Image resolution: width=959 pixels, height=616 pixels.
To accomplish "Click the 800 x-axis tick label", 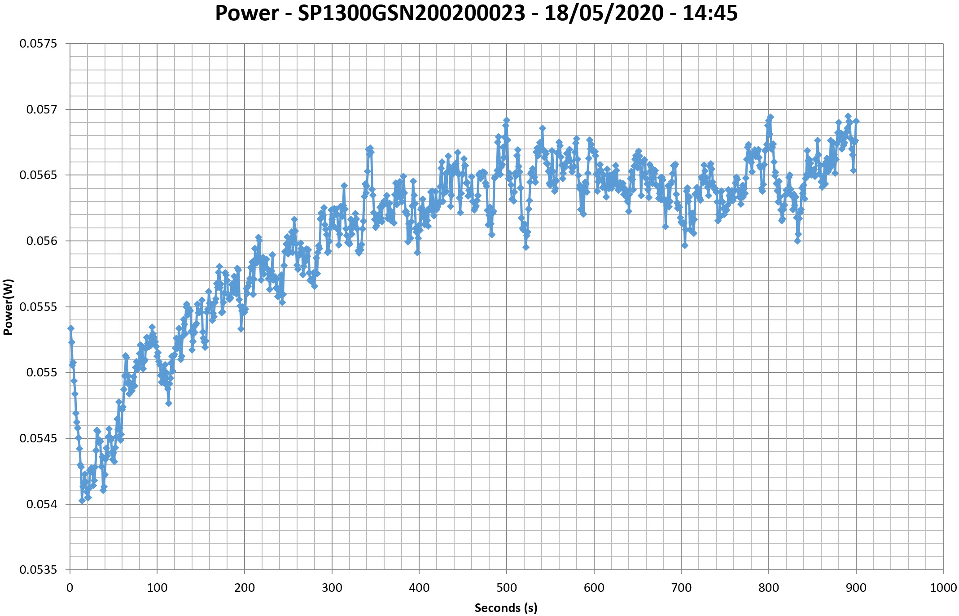I will pyautogui.click(x=768, y=588).
